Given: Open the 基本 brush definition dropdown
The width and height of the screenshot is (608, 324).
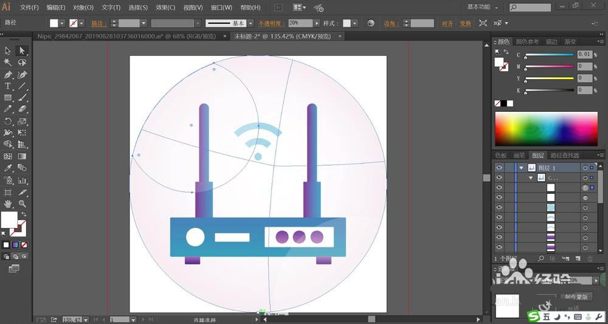Looking at the screenshot, I should point(250,23).
